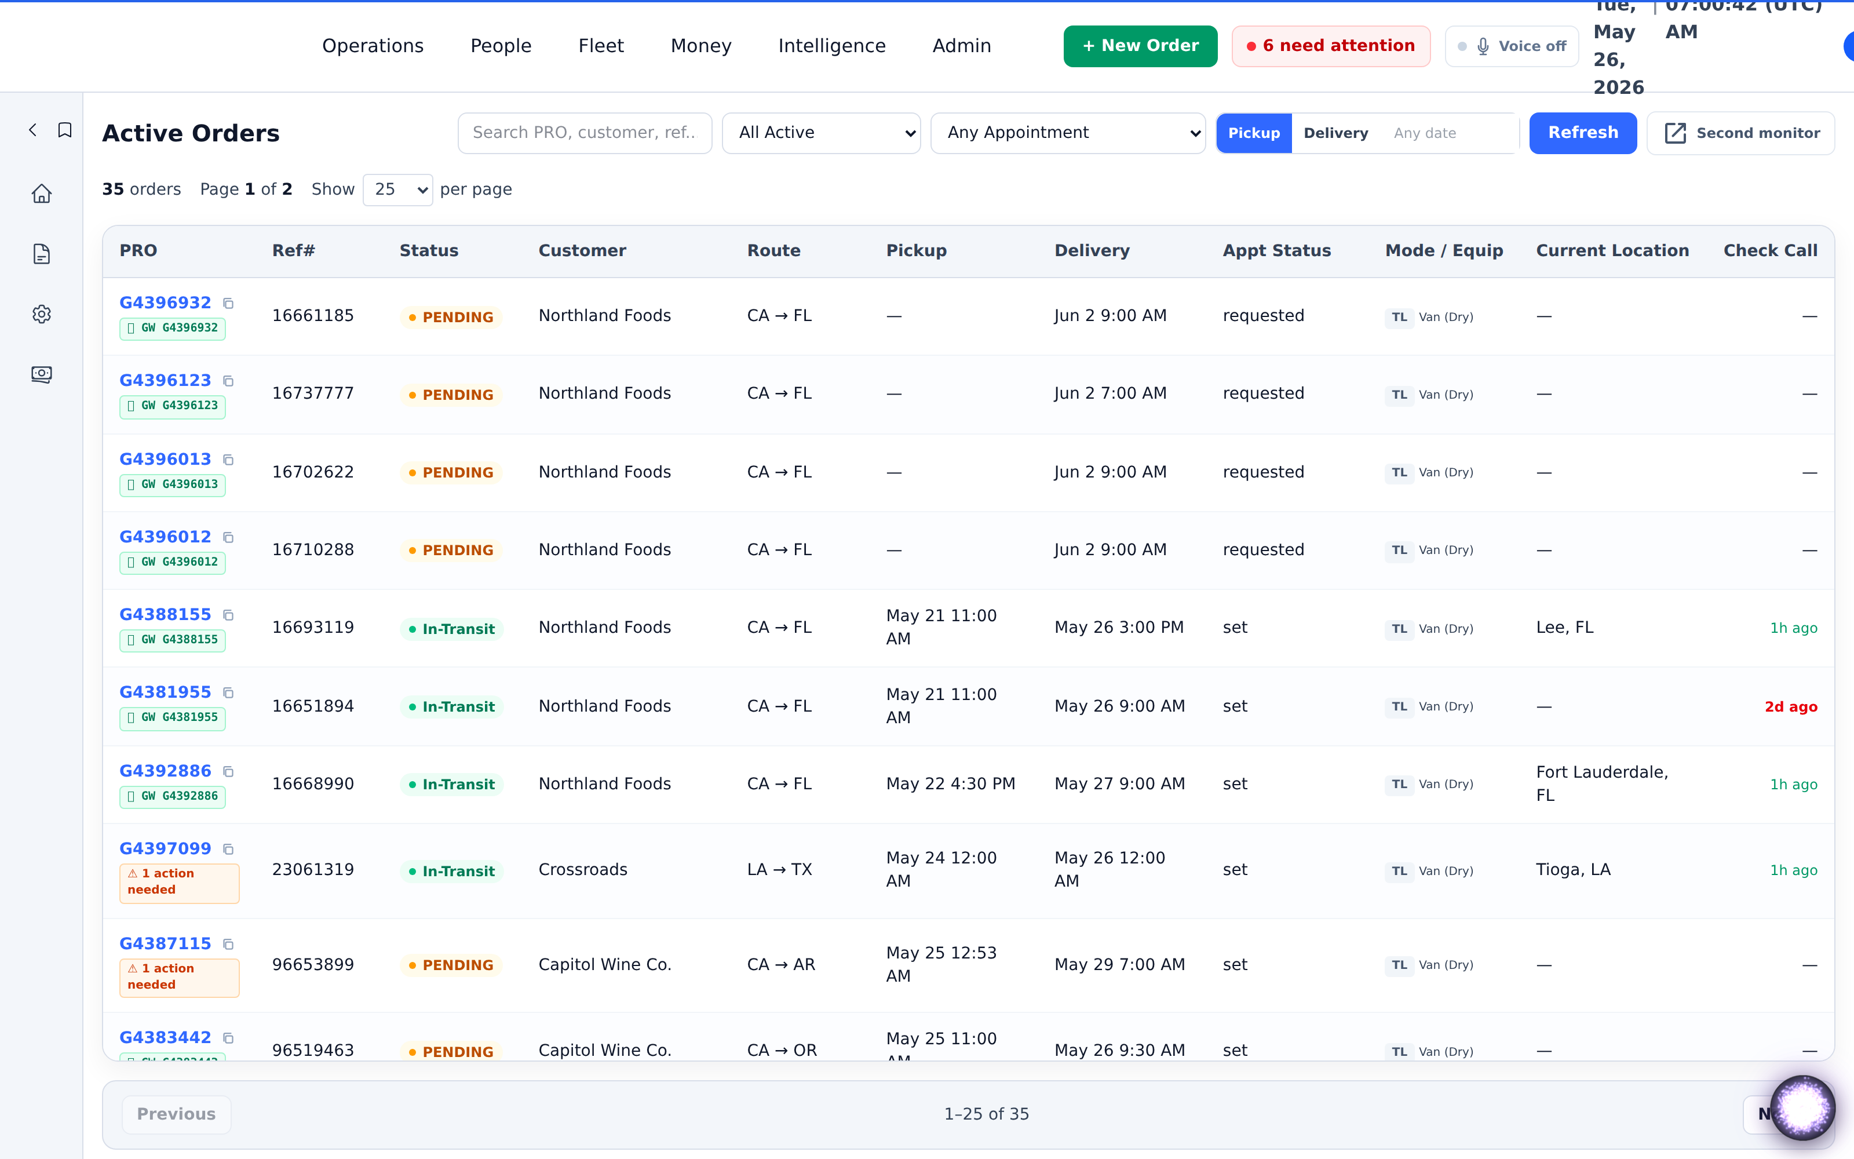Image resolution: width=1854 pixels, height=1159 pixels.
Task: Click the home icon in sidebar
Action: click(41, 193)
